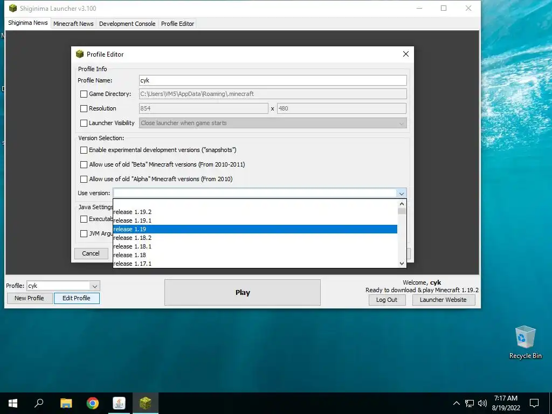
Task: Maximize the Shiginima Launcher window
Action: pyautogui.click(x=444, y=8)
